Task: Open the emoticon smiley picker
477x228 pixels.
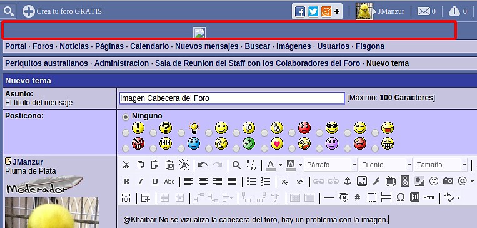Action: (x=433, y=181)
